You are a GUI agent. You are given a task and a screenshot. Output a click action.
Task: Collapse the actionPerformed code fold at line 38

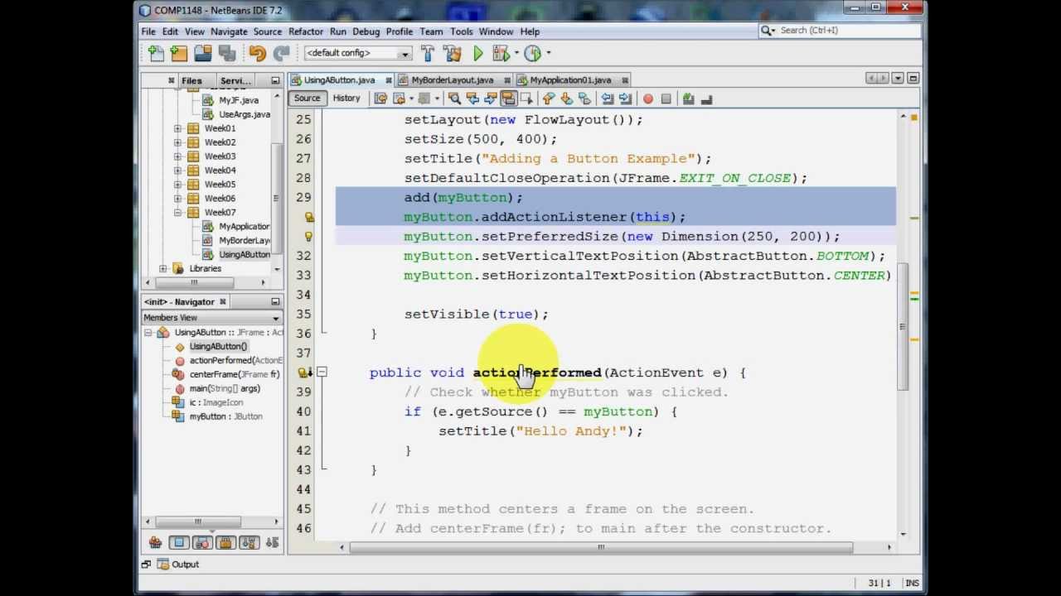[x=322, y=372]
